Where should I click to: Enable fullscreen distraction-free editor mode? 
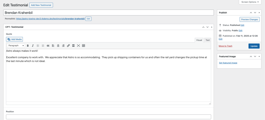tap(78, 46)
